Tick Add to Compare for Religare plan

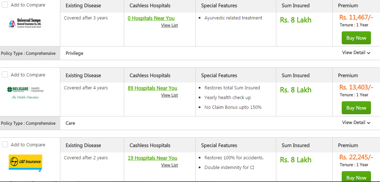pos(5,75)
